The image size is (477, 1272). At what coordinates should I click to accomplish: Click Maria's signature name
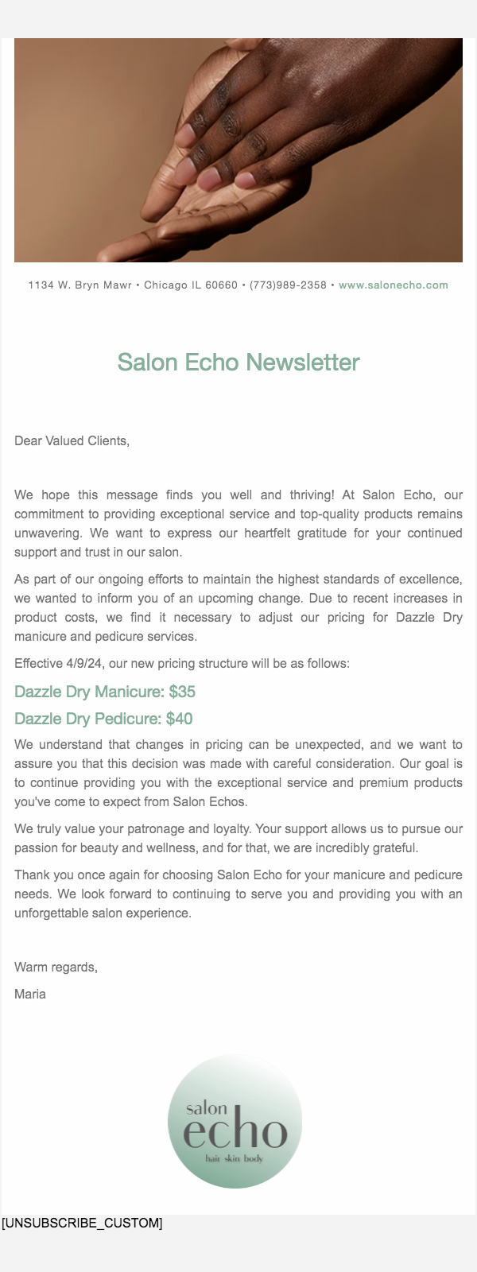click(30, 995)
